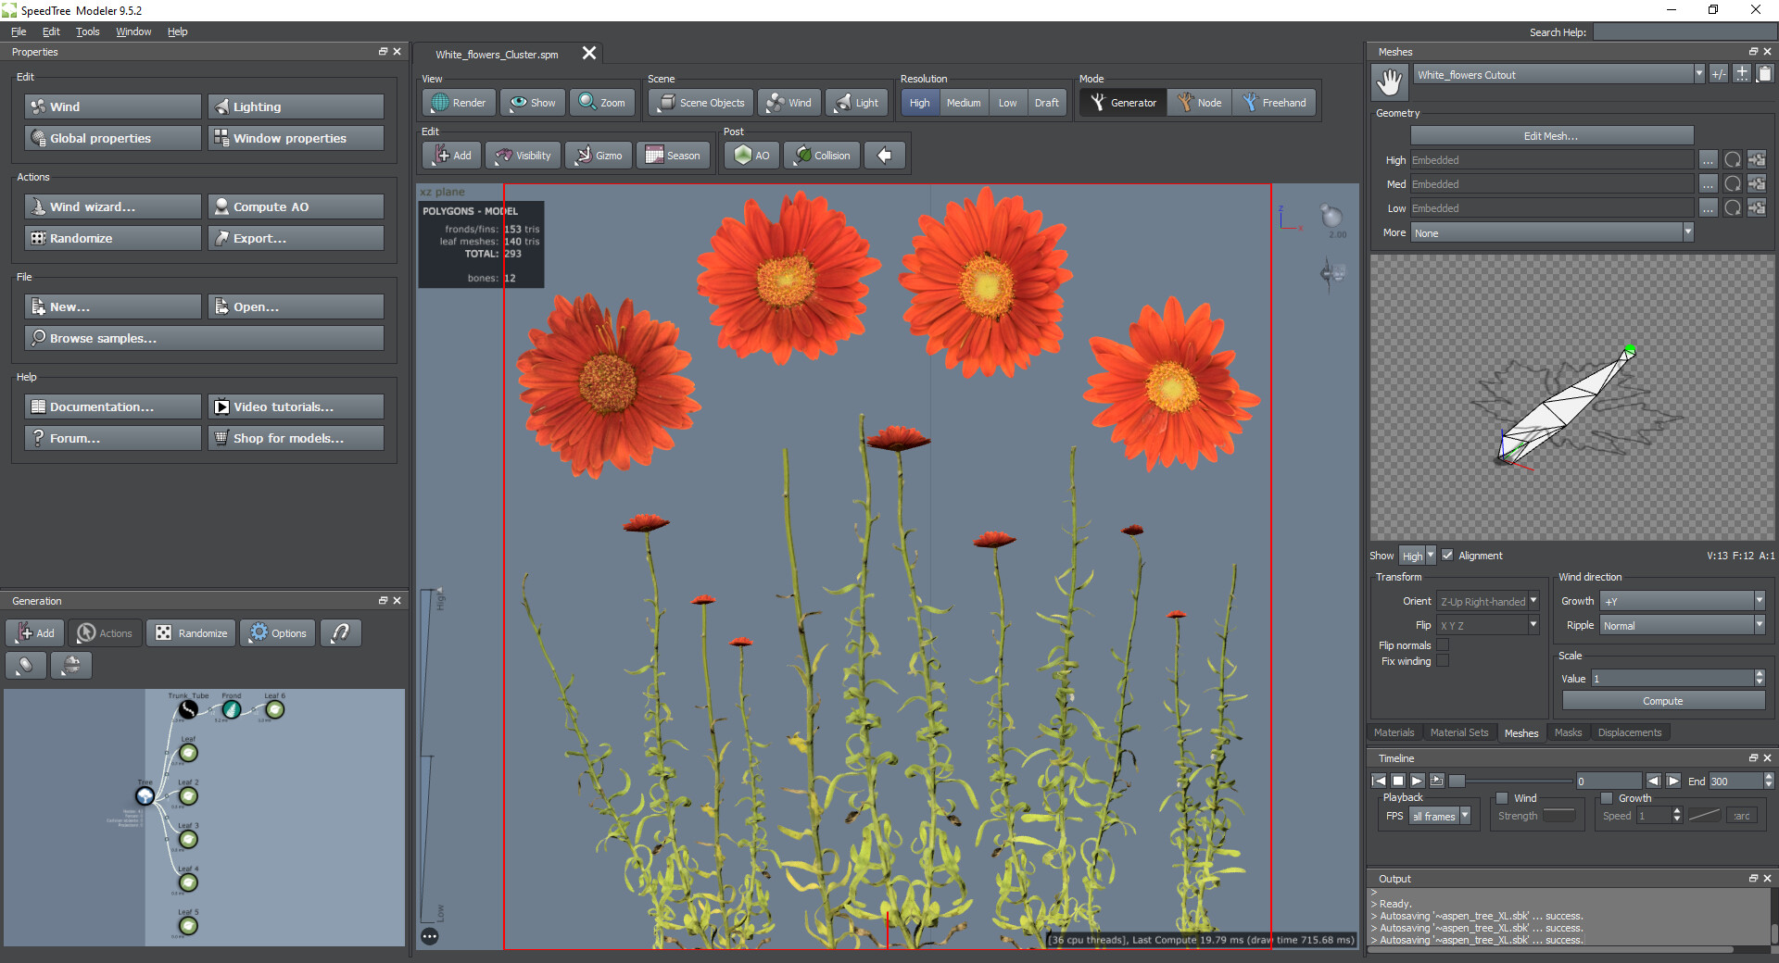Click the Collision post button
This screenshot has height=963, width=1779.
tap(822, 156)
